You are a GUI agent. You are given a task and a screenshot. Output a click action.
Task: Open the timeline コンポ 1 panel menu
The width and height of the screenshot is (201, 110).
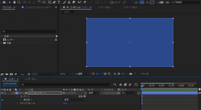18,79
